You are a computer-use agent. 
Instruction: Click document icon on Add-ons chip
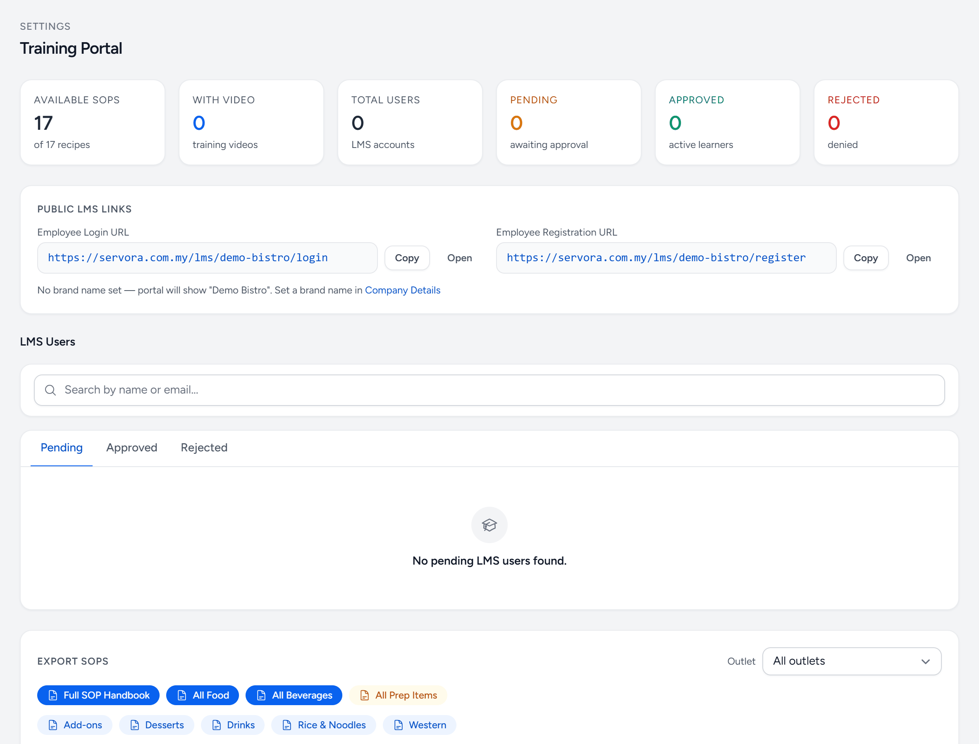(53, 725)
